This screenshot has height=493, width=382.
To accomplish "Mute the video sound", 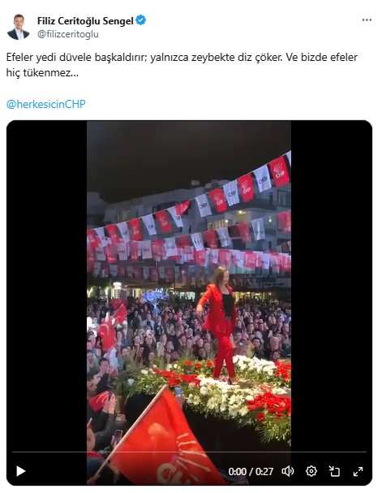I will [288, 471].
